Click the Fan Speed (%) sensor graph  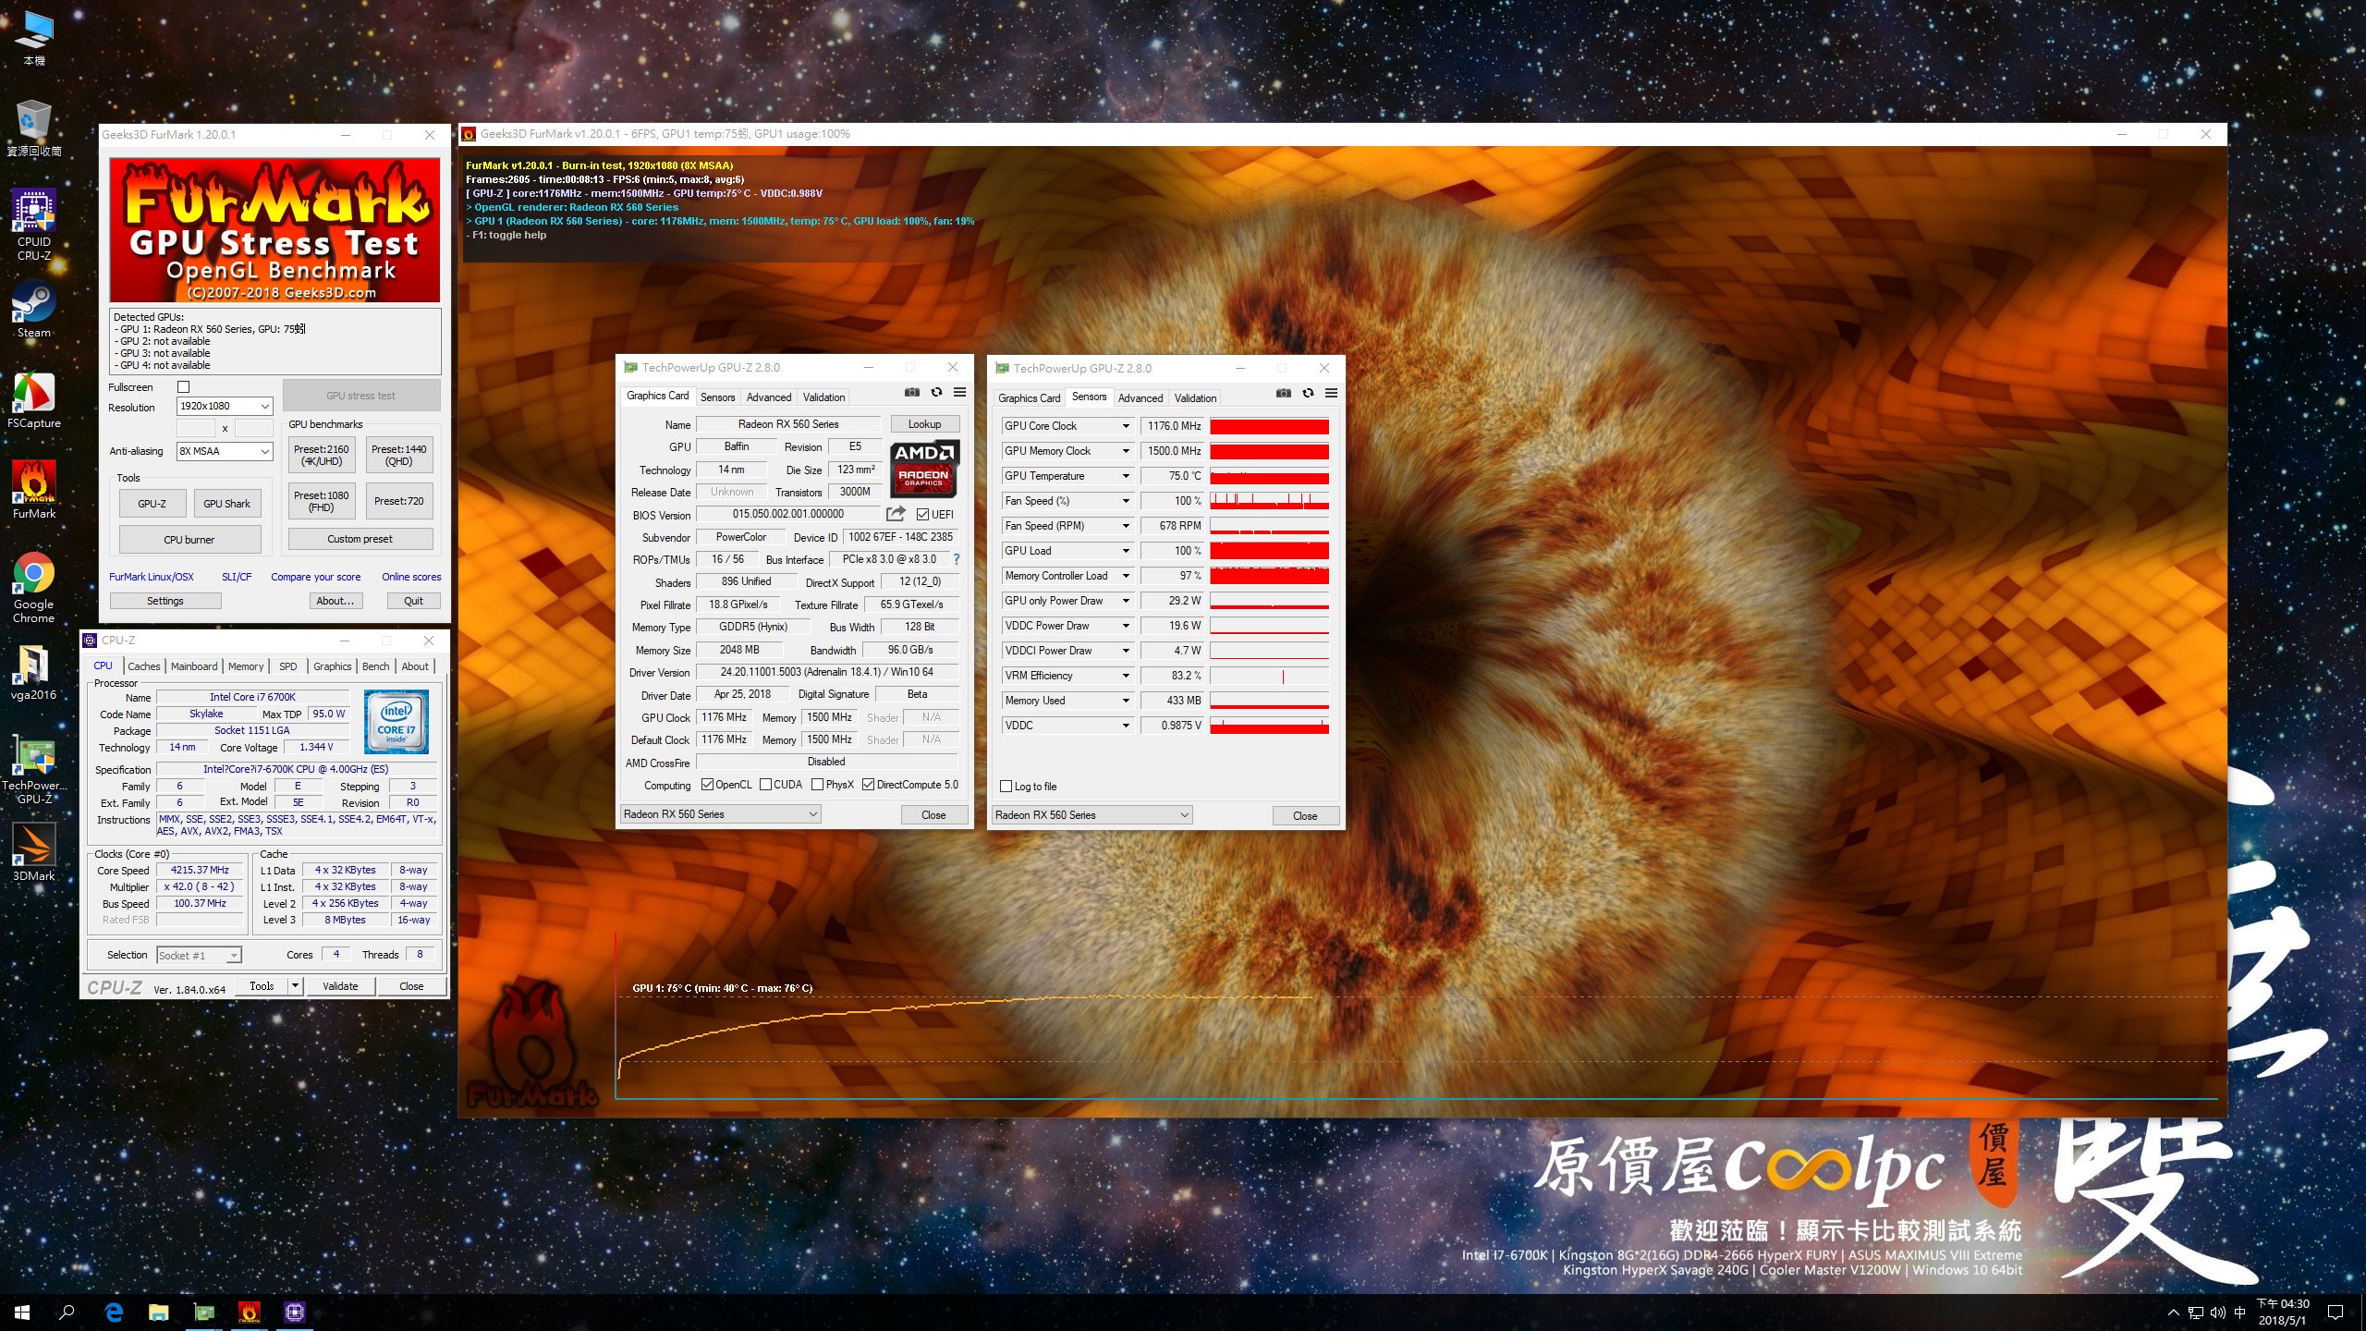coord(1269,501)
